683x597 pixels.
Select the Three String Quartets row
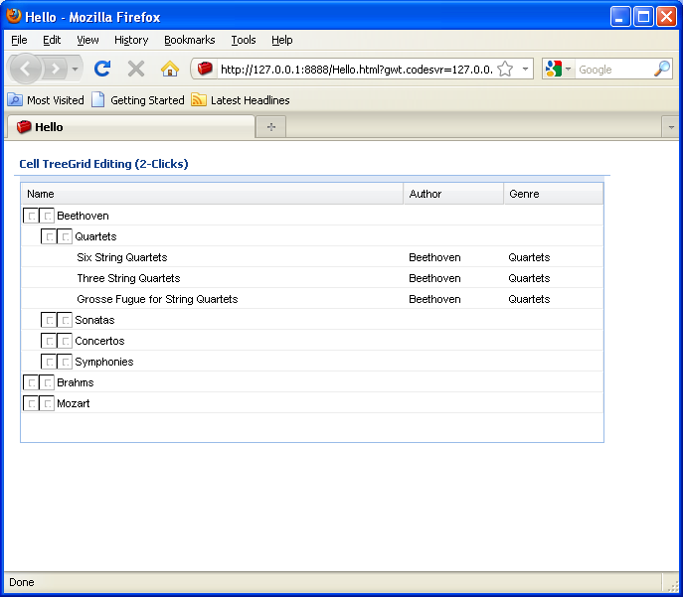pos(128,279)
